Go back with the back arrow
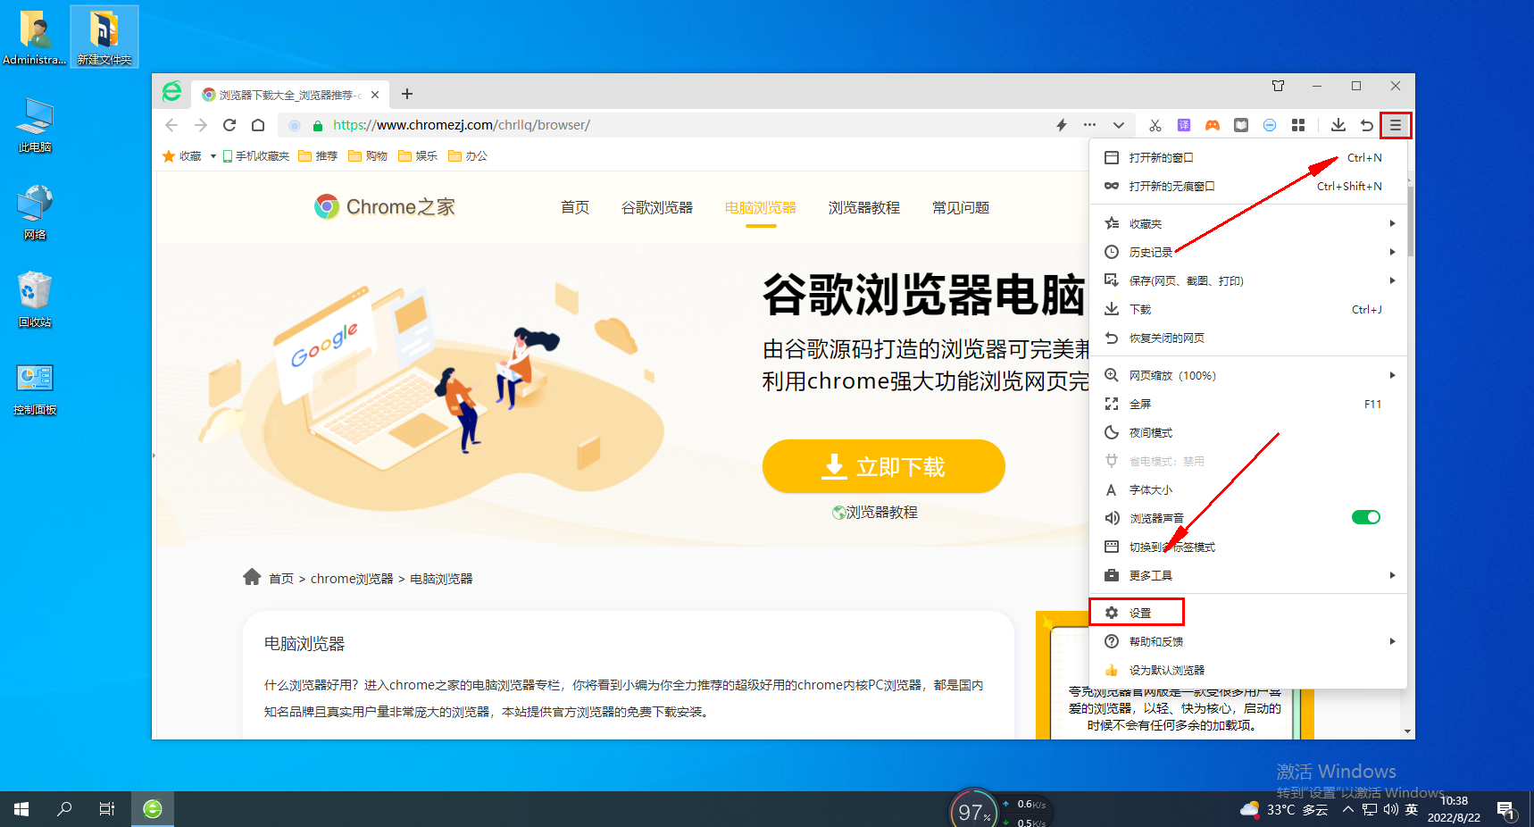Viewport: 1534px width, 827px height. point(171,125)
